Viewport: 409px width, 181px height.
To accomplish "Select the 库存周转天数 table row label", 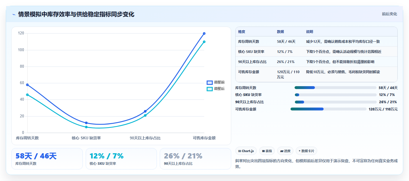I will 249,42.
